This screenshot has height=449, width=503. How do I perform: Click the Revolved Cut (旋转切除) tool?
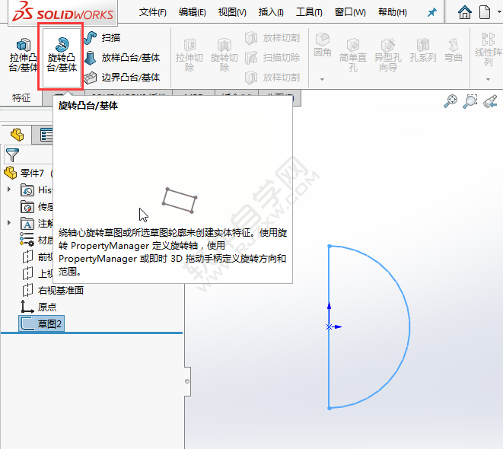pos(224,55)
